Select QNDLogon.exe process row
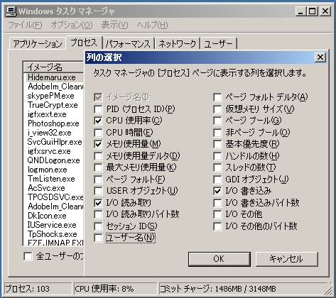Viewport: 336px width, 298px height. point(54,160)
